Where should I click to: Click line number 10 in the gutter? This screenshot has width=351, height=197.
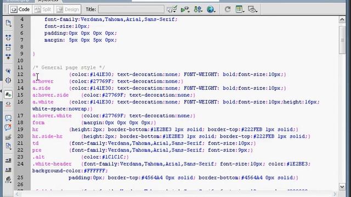20,61
